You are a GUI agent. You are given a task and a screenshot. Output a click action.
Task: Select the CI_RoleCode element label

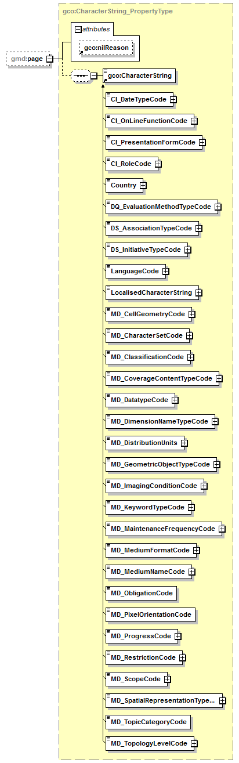131,164
